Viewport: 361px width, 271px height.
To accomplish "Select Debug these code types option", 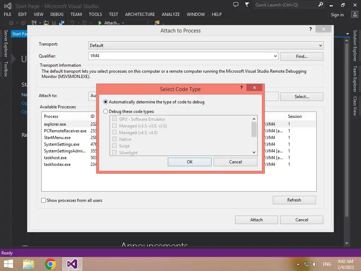I will click(x=129, y=112).
